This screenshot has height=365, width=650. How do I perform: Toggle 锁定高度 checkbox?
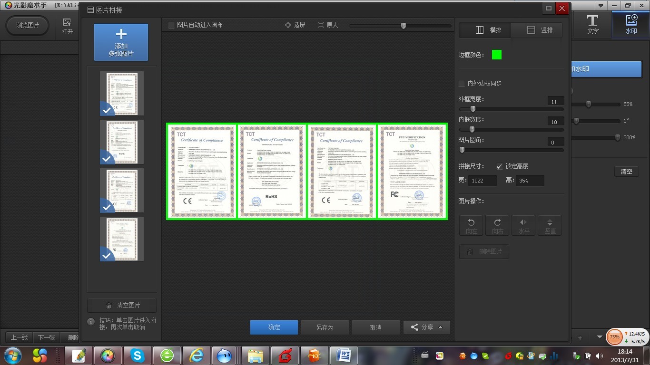(x=499, y=166)
